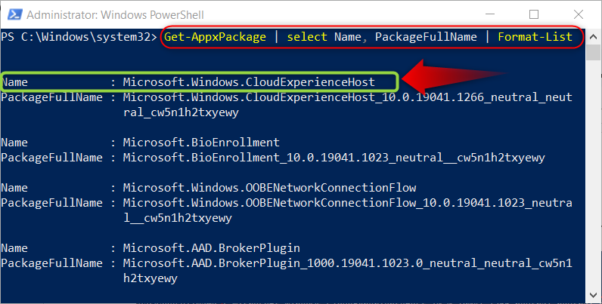Click the scrollbar up arrow

pos(593,37)
